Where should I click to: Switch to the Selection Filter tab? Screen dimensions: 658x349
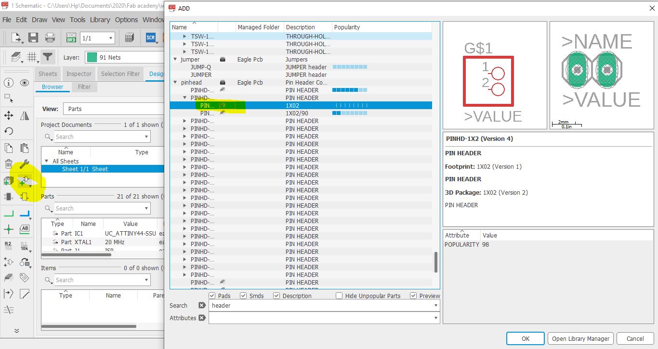pos(120,74)
